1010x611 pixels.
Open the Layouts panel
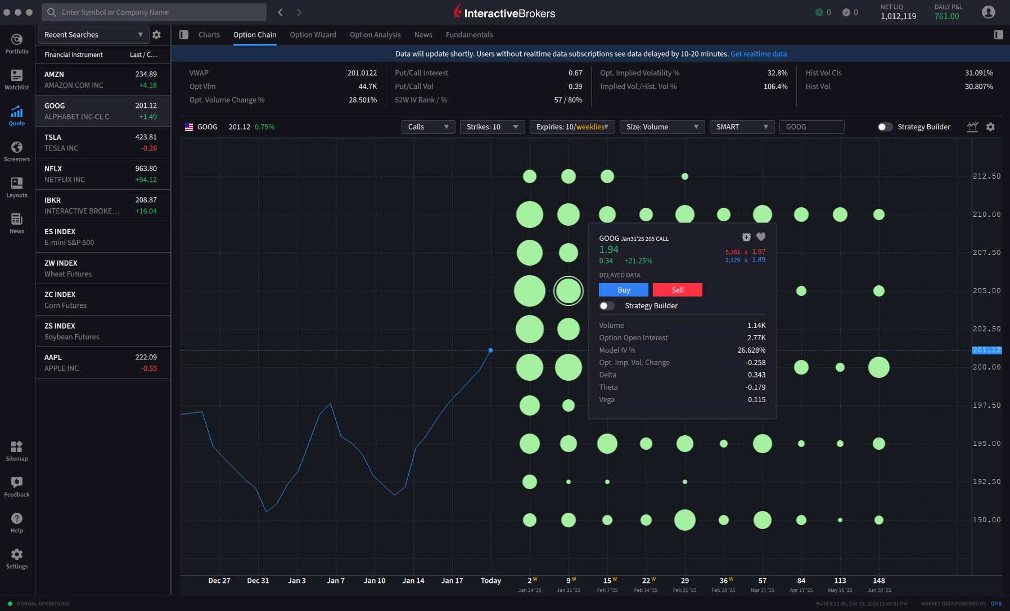click(16, 187)
